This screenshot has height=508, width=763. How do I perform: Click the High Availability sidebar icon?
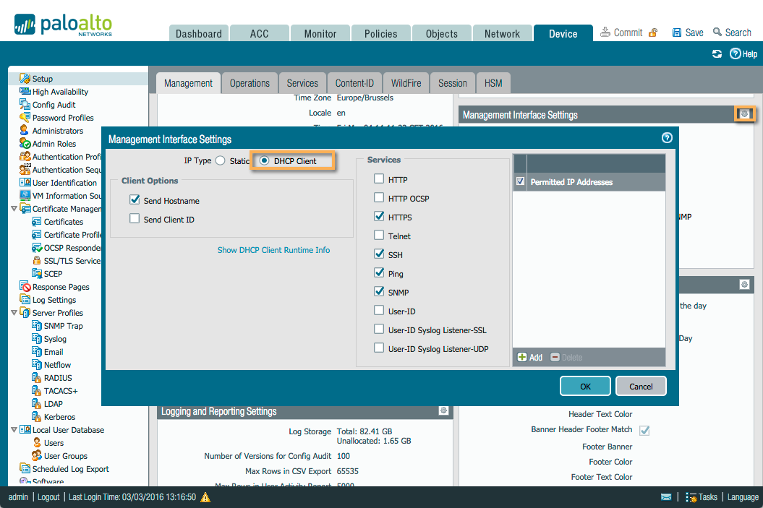[x=25, y=91]
